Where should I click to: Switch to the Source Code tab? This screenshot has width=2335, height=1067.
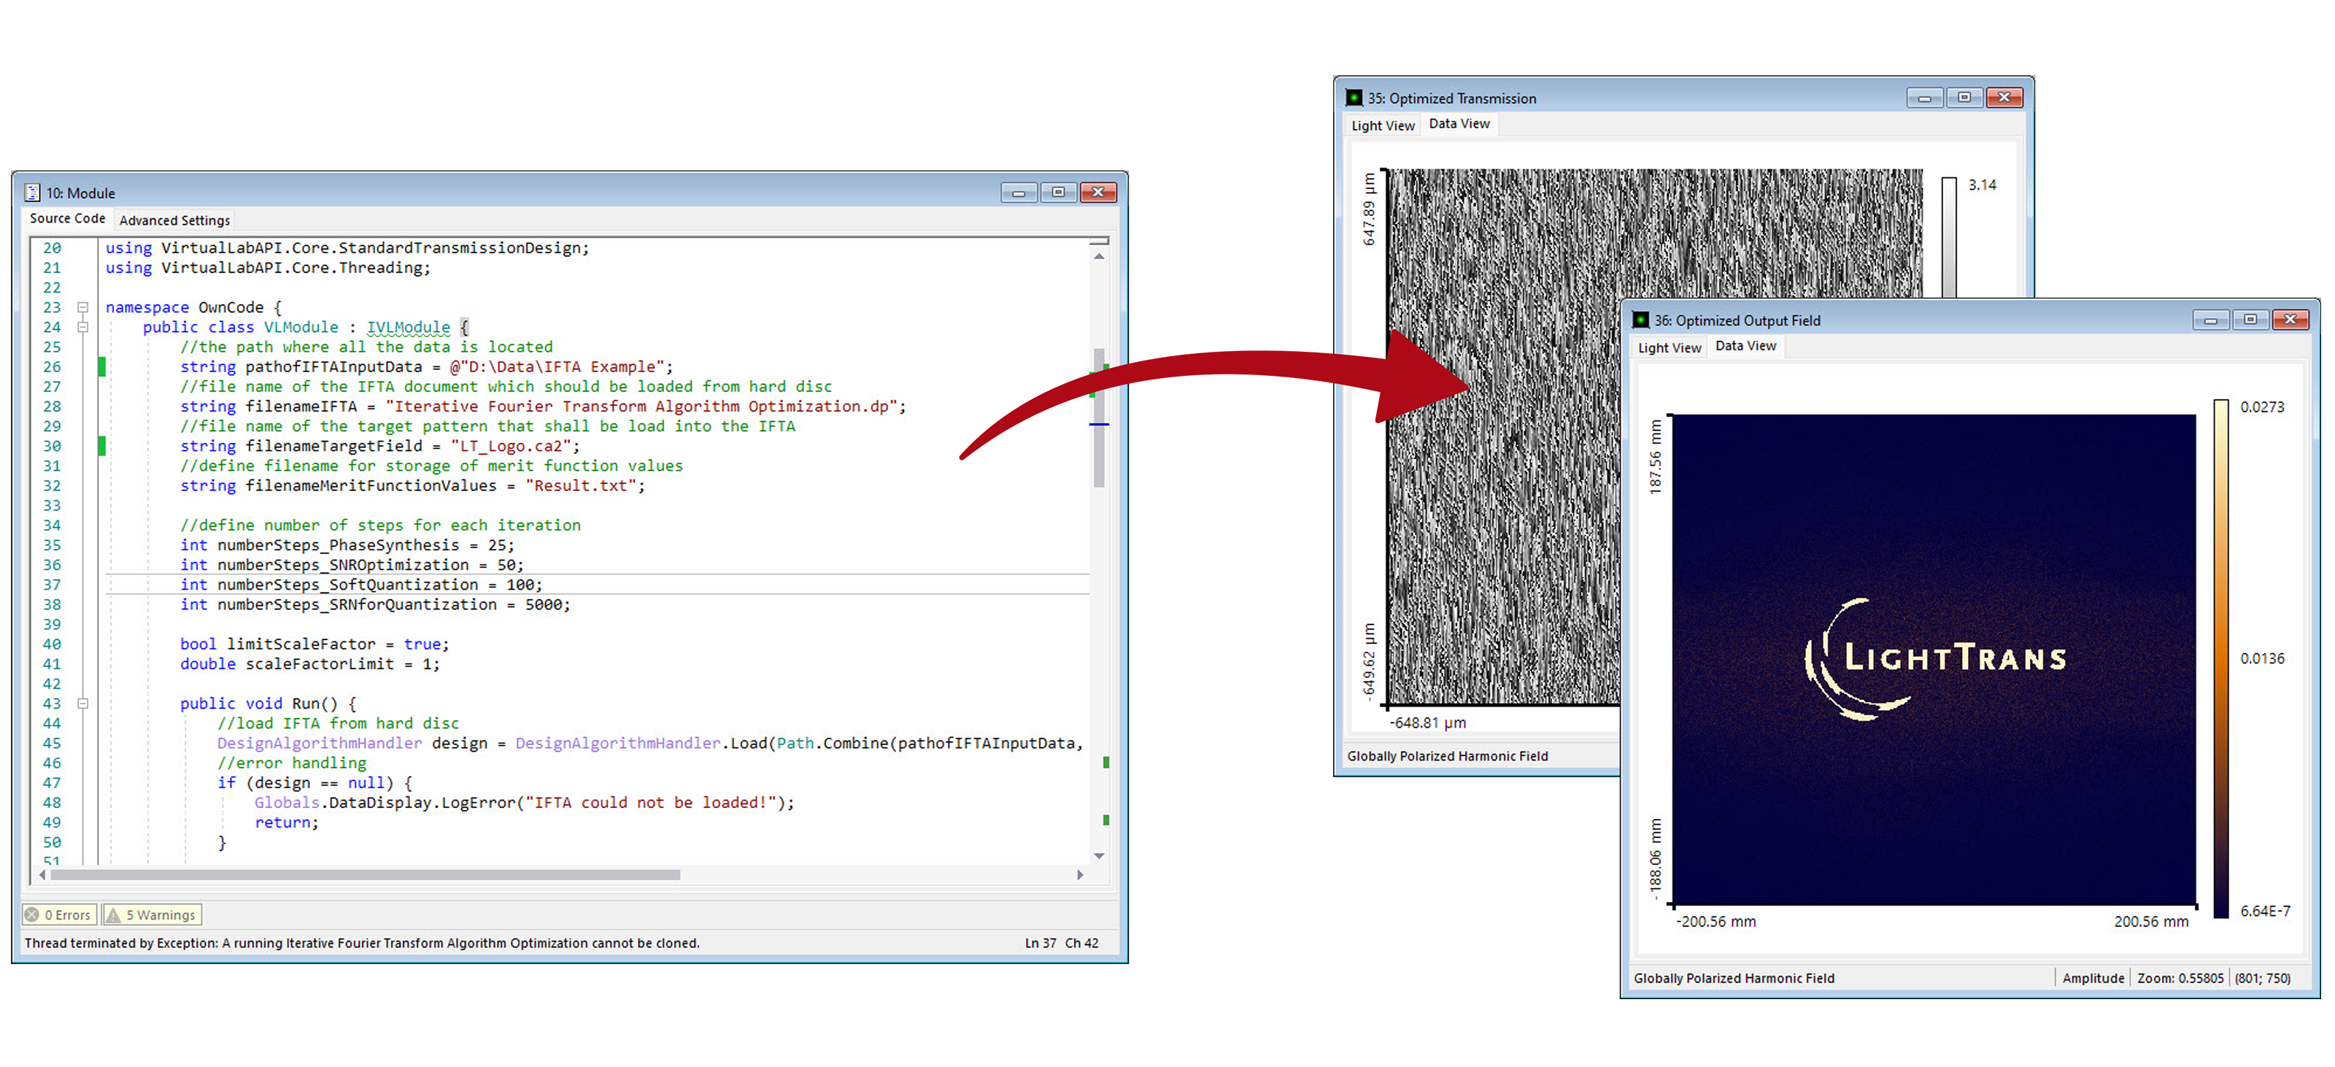point(67,218)
